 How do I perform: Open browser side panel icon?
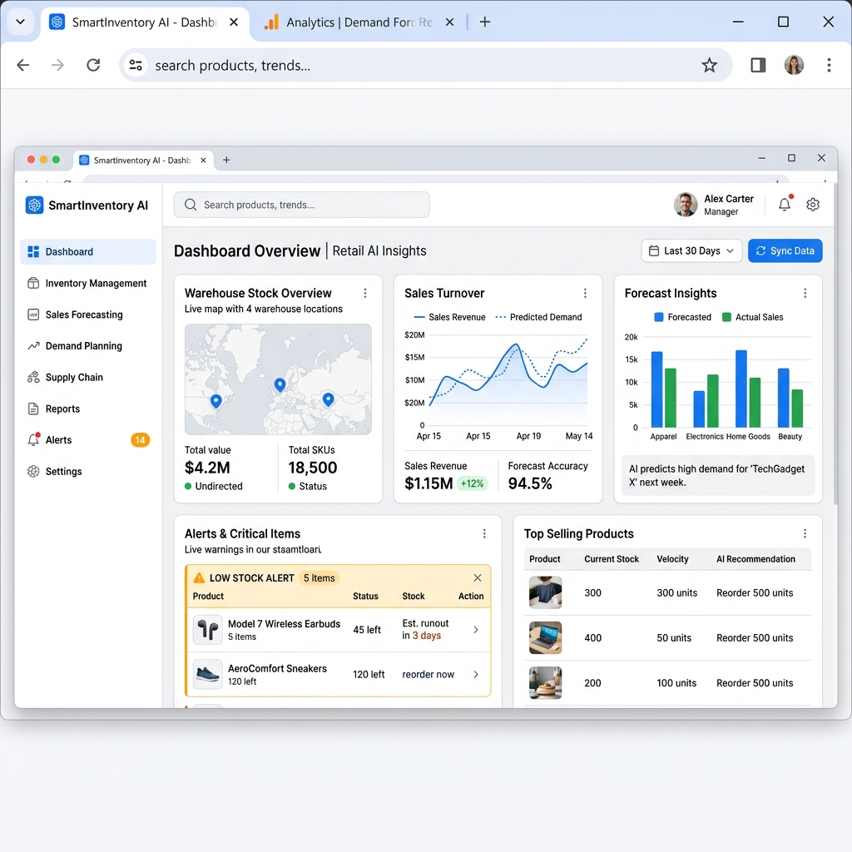pyautogui.click(x=758, y=65)
